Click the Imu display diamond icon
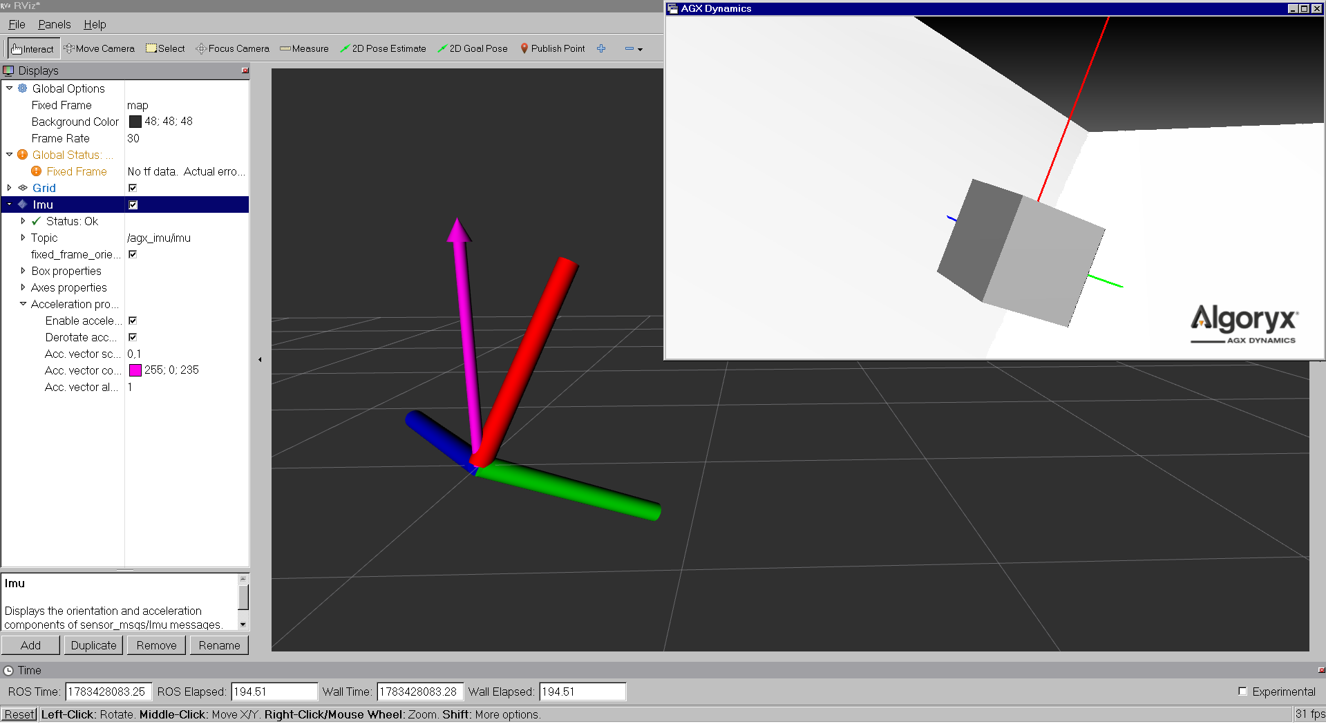 click(23, 204)
